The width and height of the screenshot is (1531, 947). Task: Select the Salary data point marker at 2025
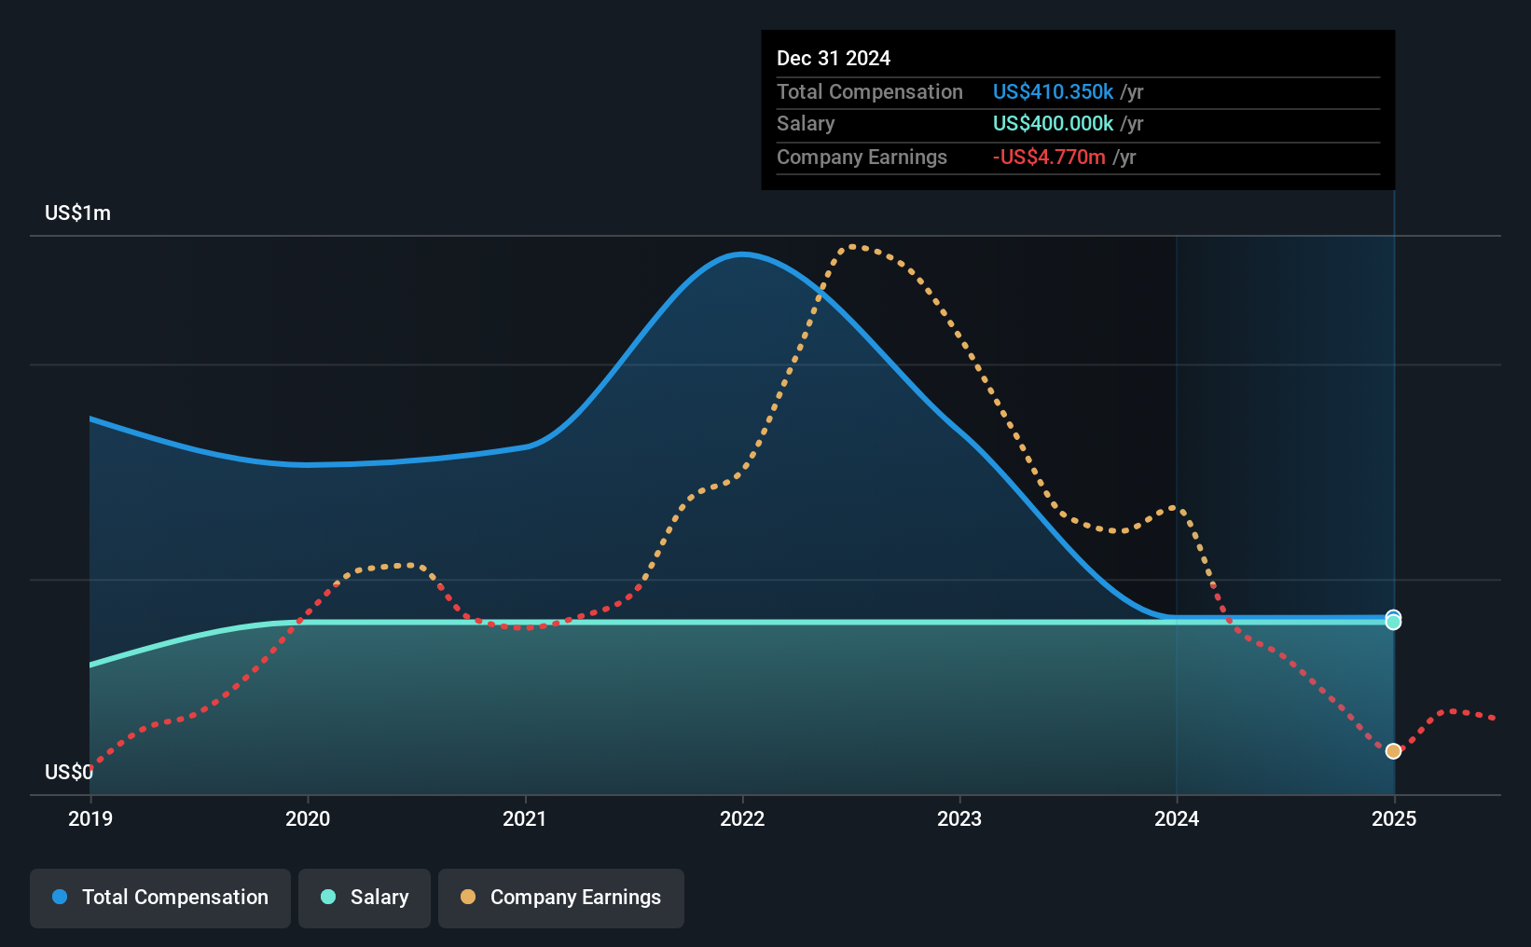pos(1393,623)
